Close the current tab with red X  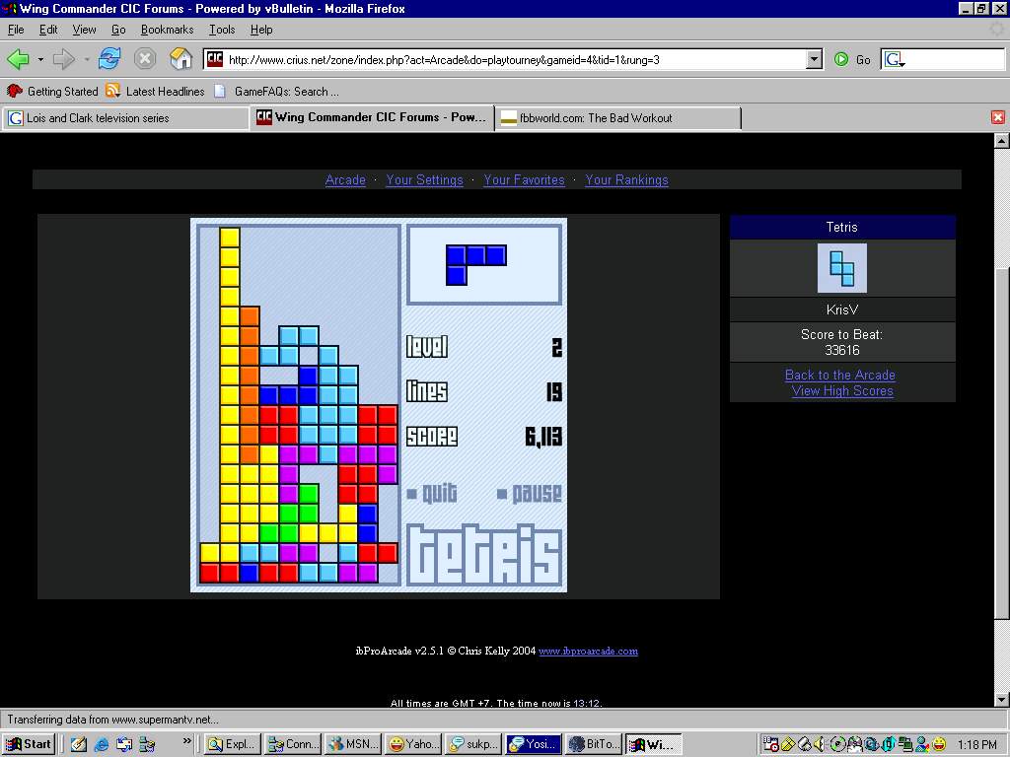(998, 117)
